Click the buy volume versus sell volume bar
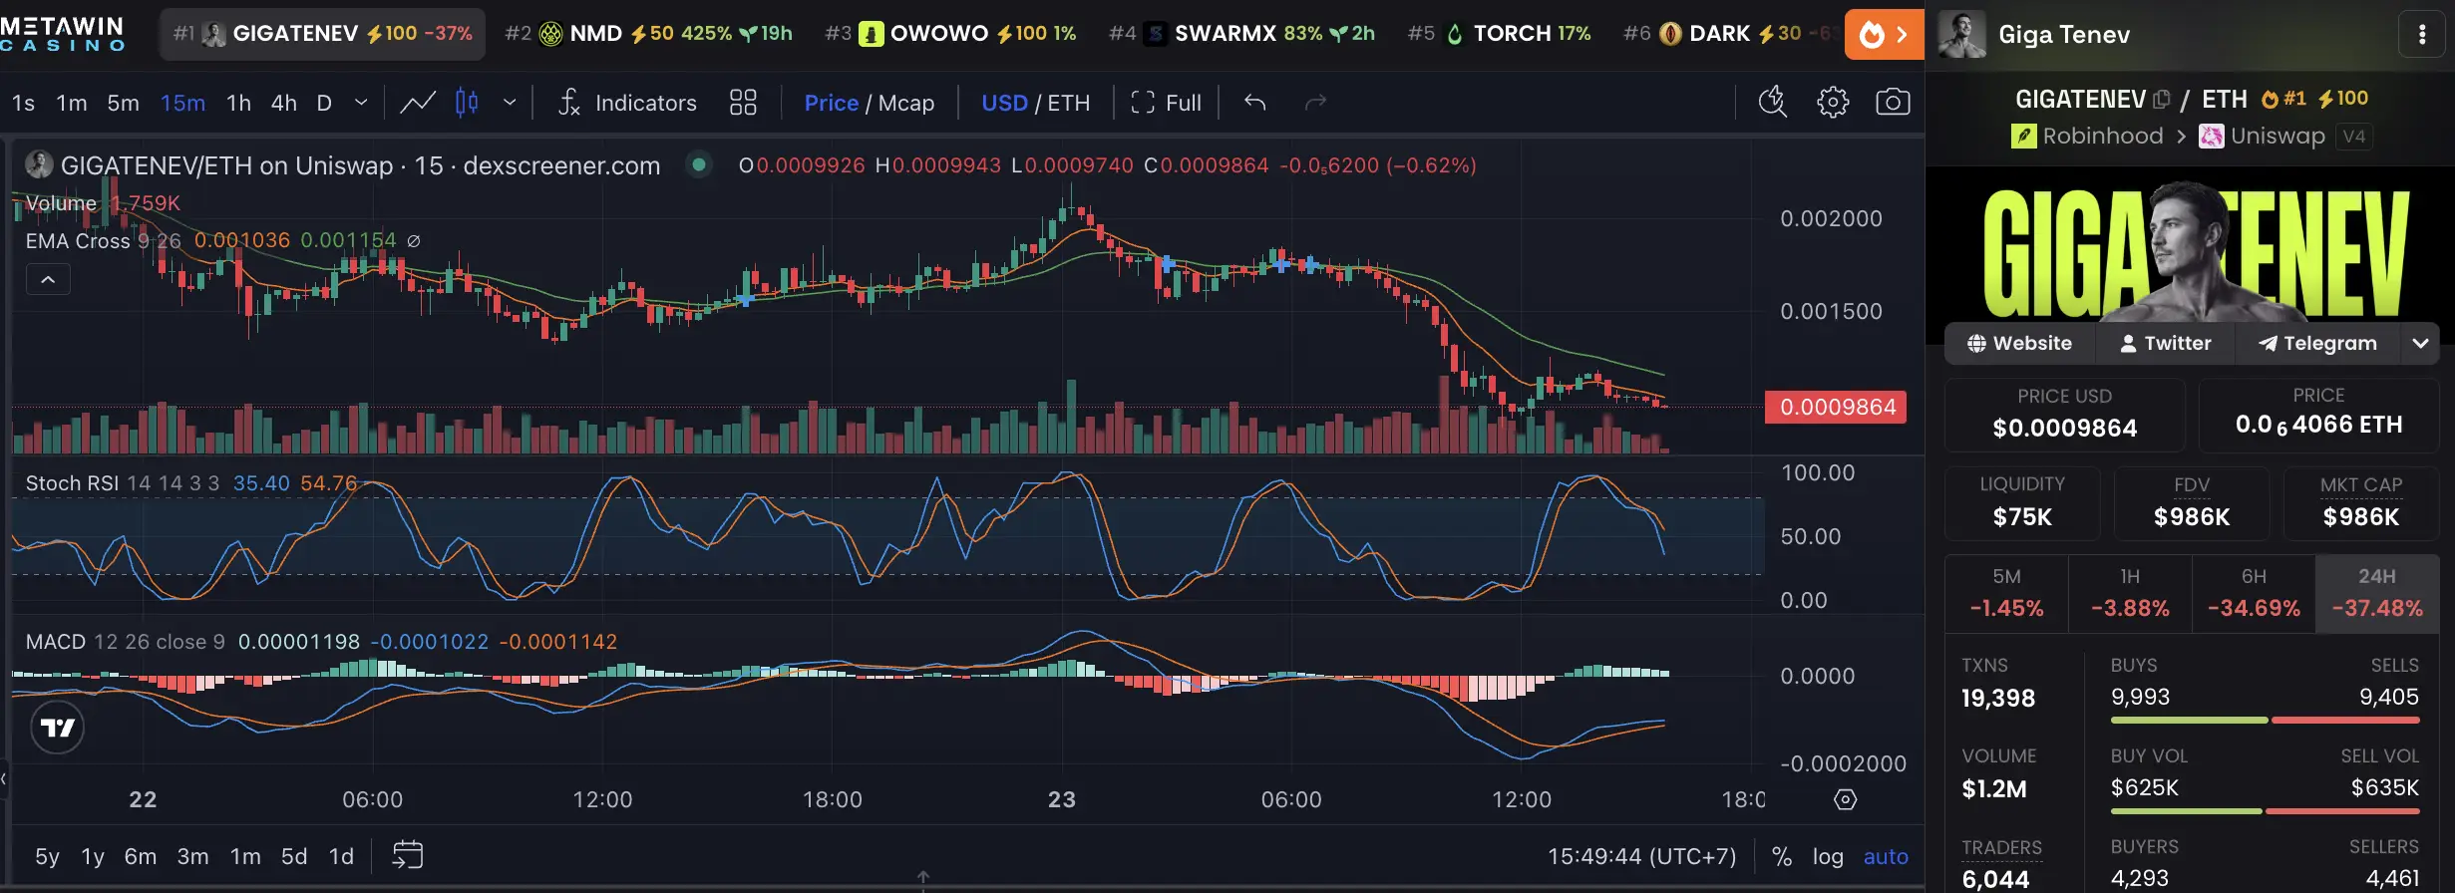This screenshot has width=2455, height=893. click(x=2265, y=811)
